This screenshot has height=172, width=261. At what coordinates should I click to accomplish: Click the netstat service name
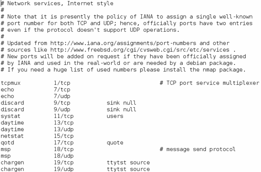[x=12, y=136]
